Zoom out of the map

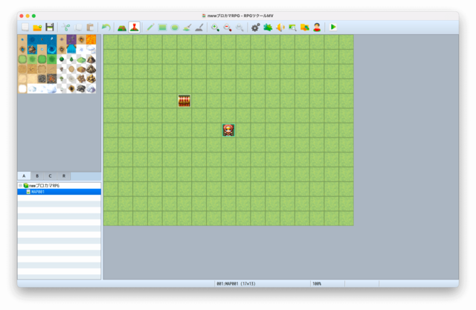228,28
